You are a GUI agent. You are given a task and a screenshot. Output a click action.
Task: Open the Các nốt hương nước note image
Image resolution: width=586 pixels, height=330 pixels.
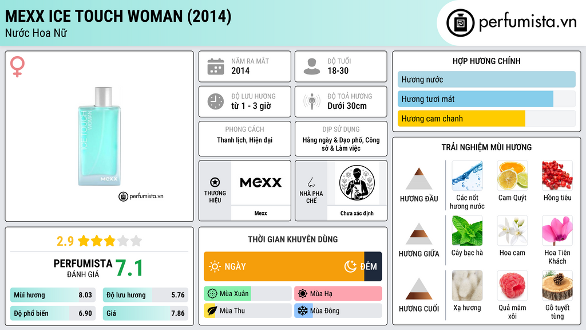(x=467, y=175)
